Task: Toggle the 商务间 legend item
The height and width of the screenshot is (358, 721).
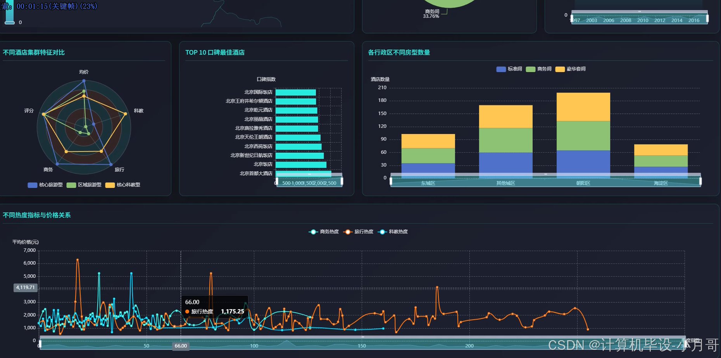Action: (x=538, y=69)
